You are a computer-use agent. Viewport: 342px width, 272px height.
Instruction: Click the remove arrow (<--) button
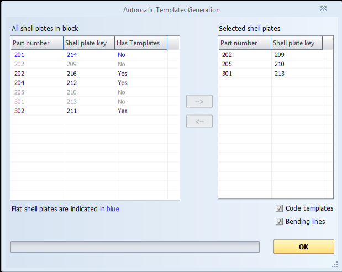tap(199, 121)
